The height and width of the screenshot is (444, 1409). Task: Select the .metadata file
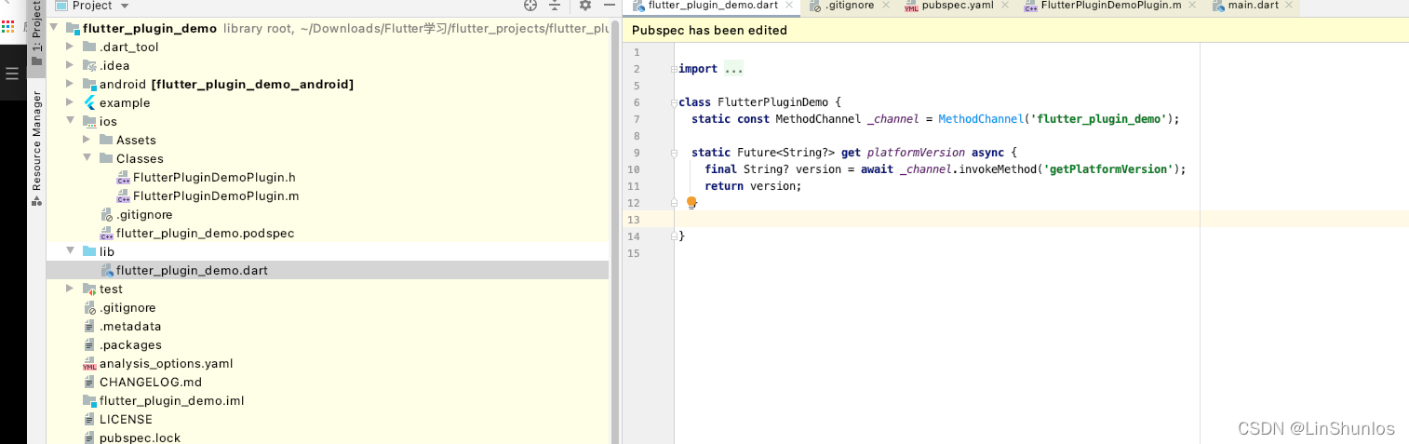[130, 326]
